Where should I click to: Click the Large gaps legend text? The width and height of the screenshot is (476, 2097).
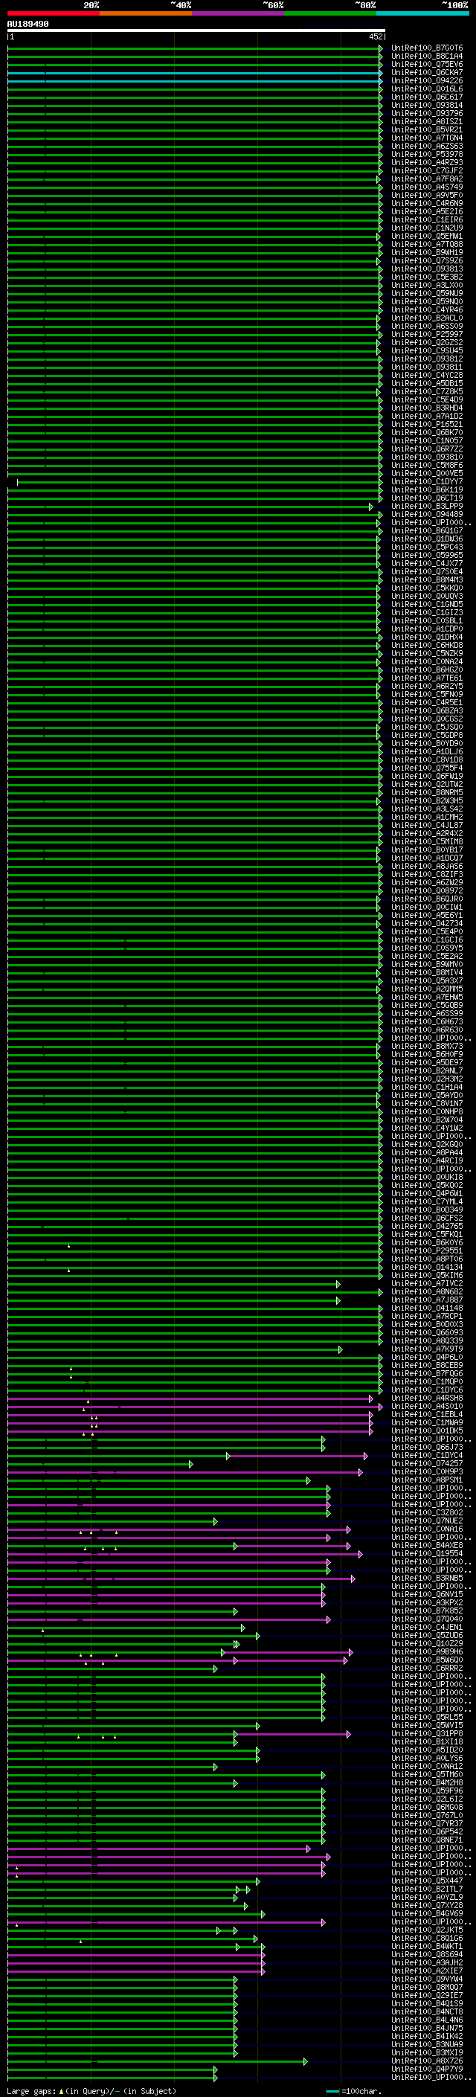(91, 2090)
